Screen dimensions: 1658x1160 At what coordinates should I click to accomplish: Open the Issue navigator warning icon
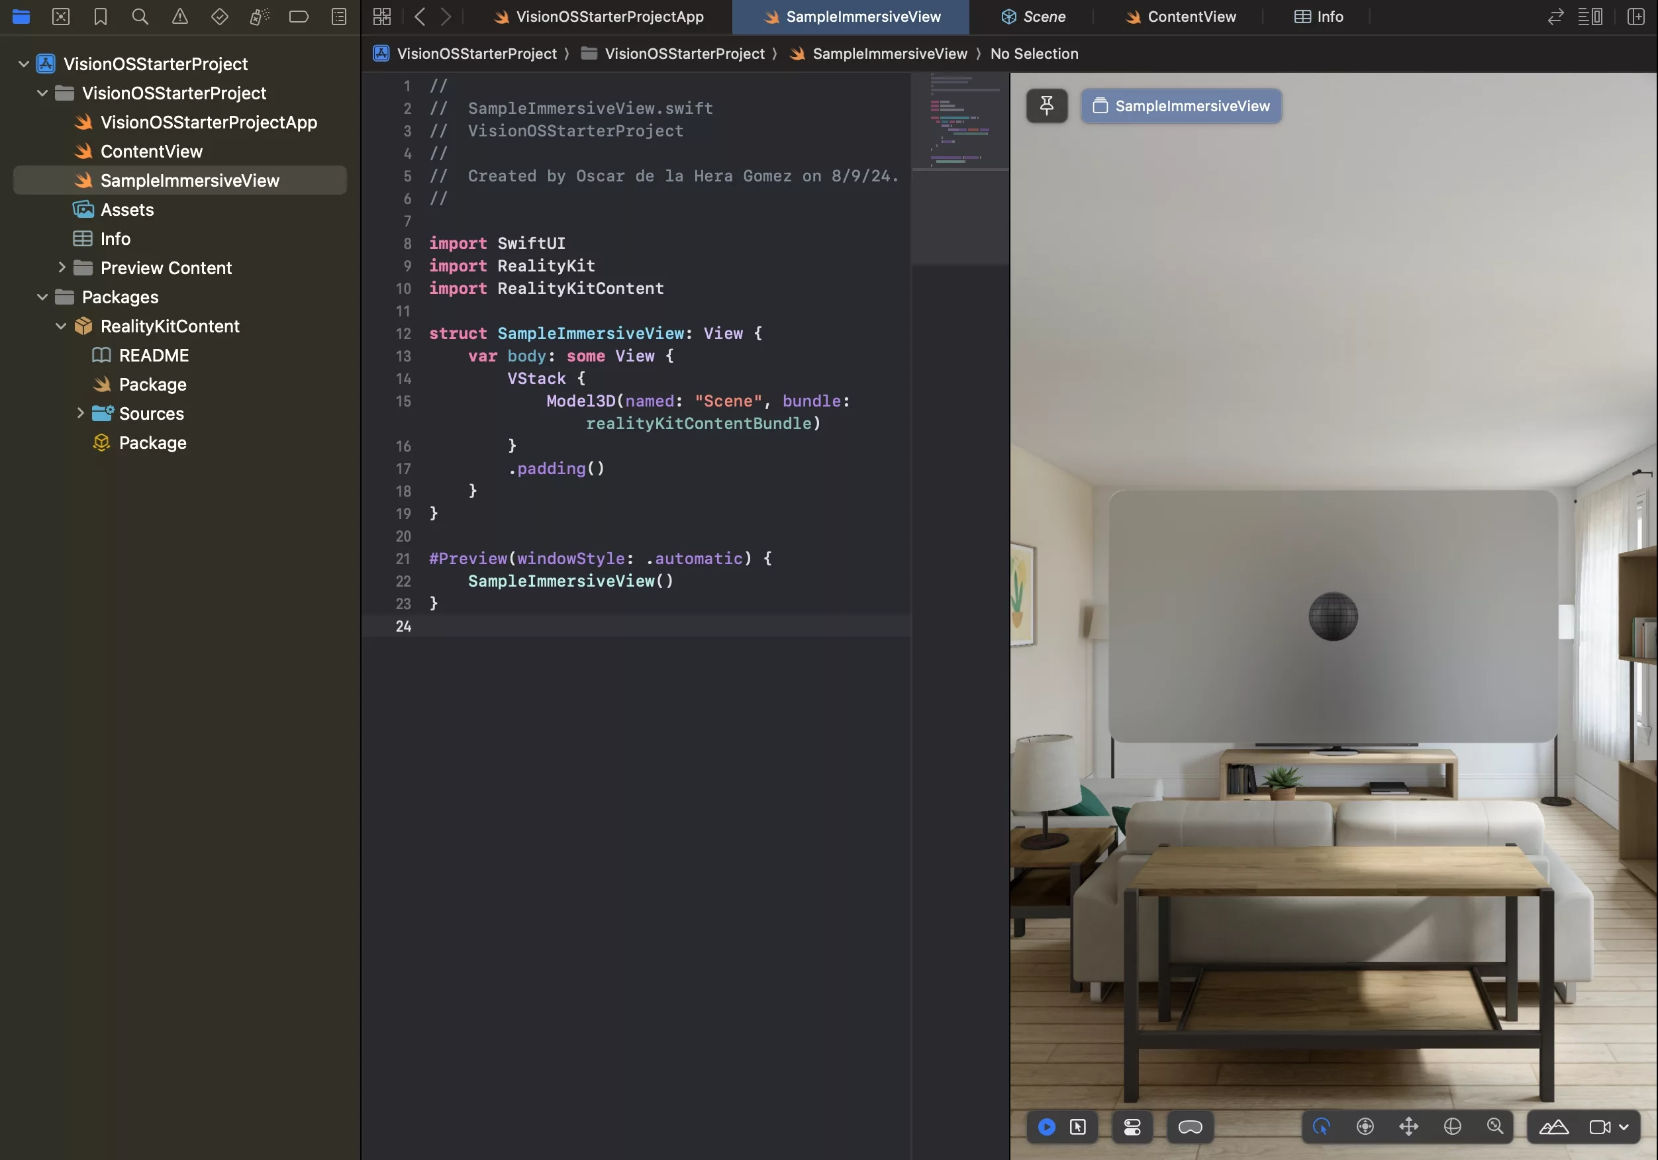[180, 17]
